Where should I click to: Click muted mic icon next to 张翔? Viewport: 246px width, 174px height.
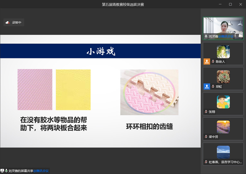click(x=206, y=112)
